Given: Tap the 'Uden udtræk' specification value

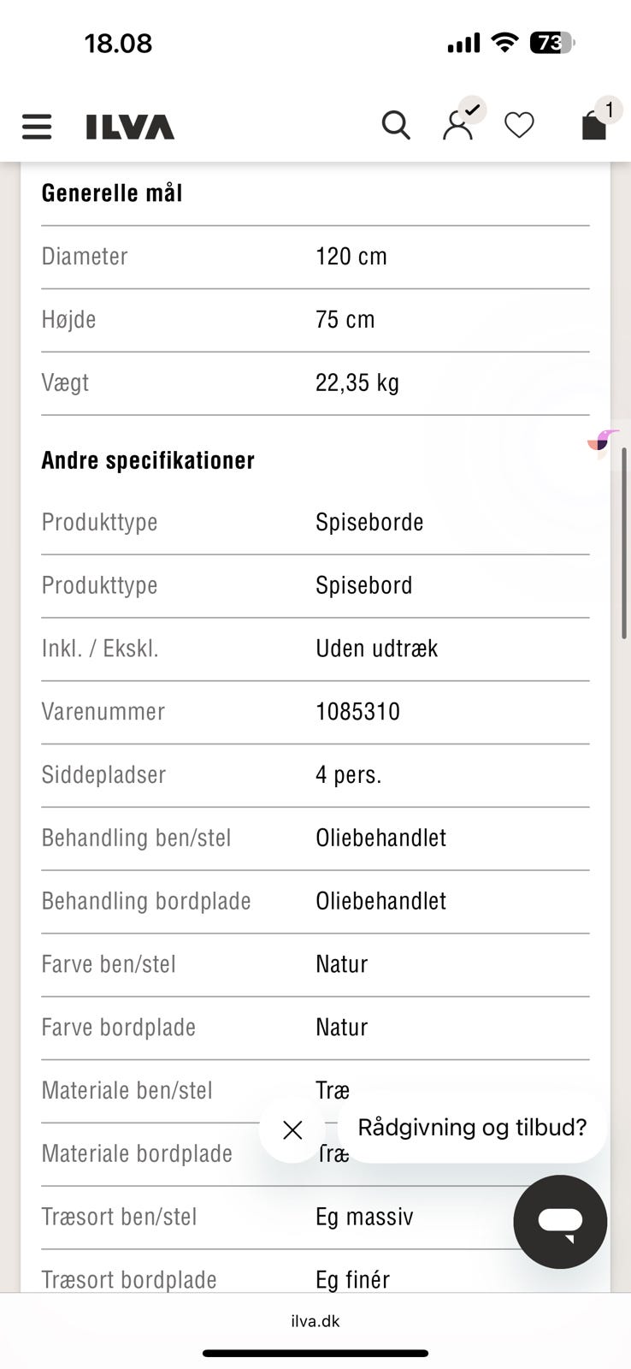Looking at the screenshot, I should (x=376, y=649).
